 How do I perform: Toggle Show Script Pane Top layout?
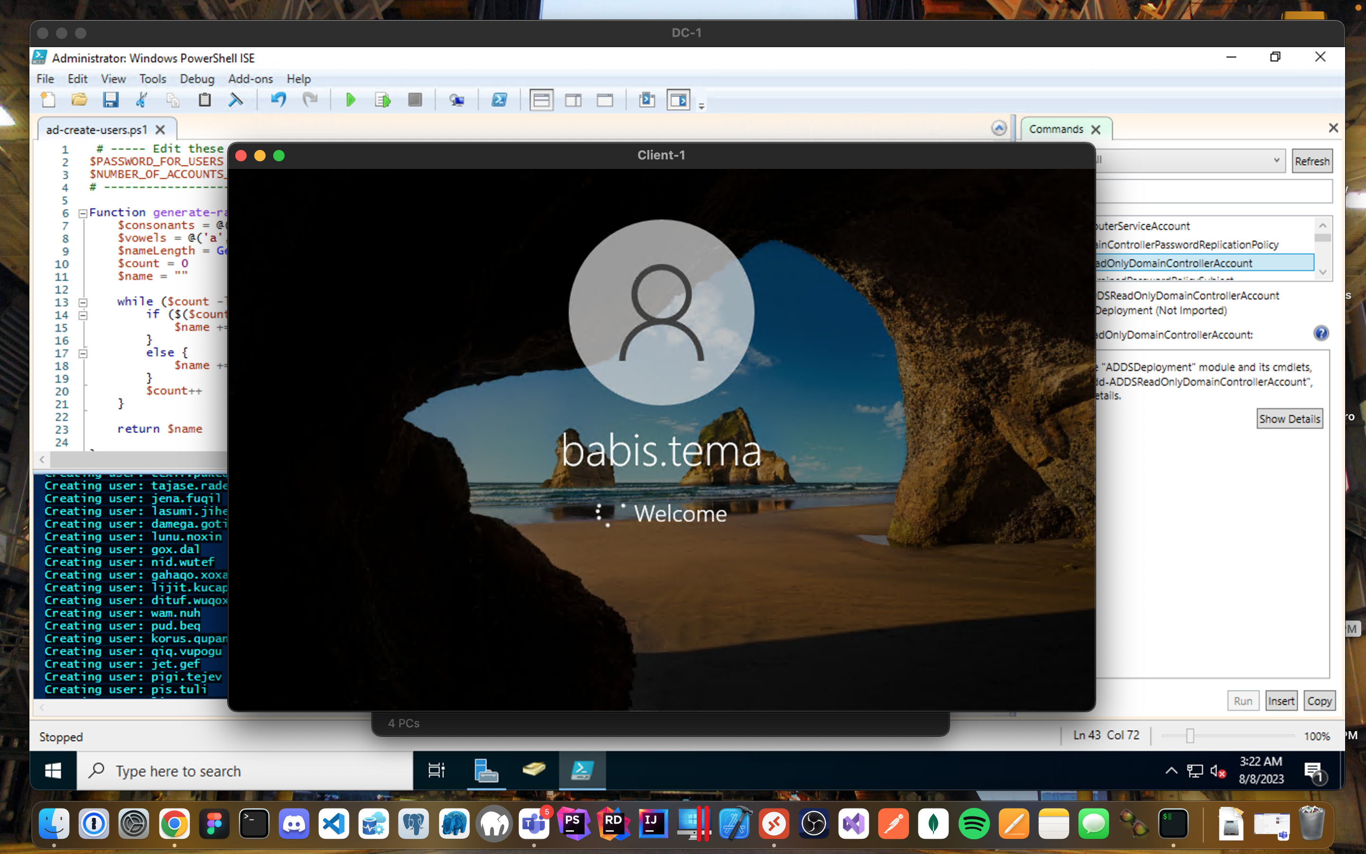541,100
